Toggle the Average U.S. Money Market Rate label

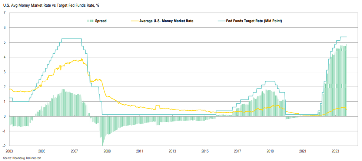(166, 21)
